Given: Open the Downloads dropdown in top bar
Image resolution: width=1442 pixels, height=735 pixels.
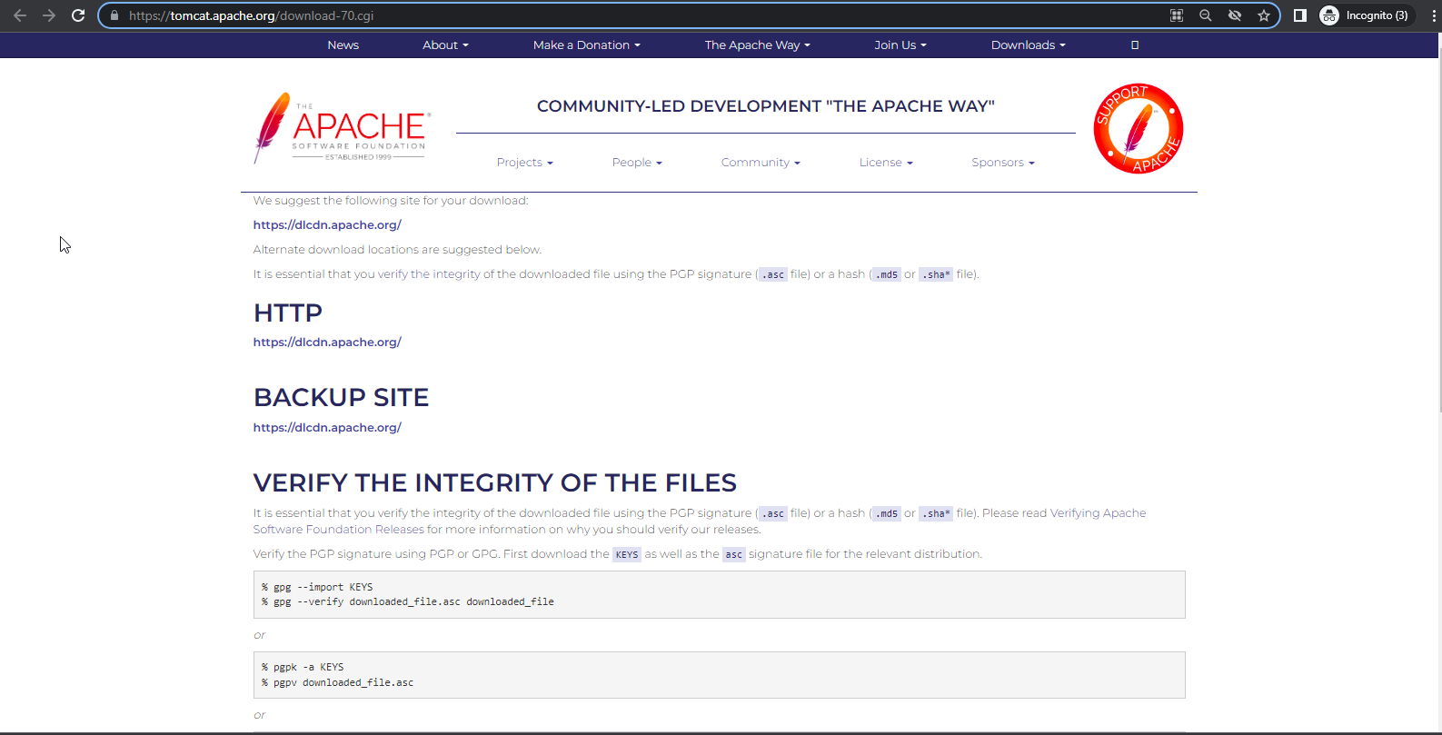Looking at the screenshot, I should (1028, 45).
